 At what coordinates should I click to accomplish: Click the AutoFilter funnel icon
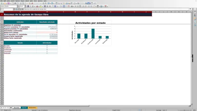tap(64, 3)
